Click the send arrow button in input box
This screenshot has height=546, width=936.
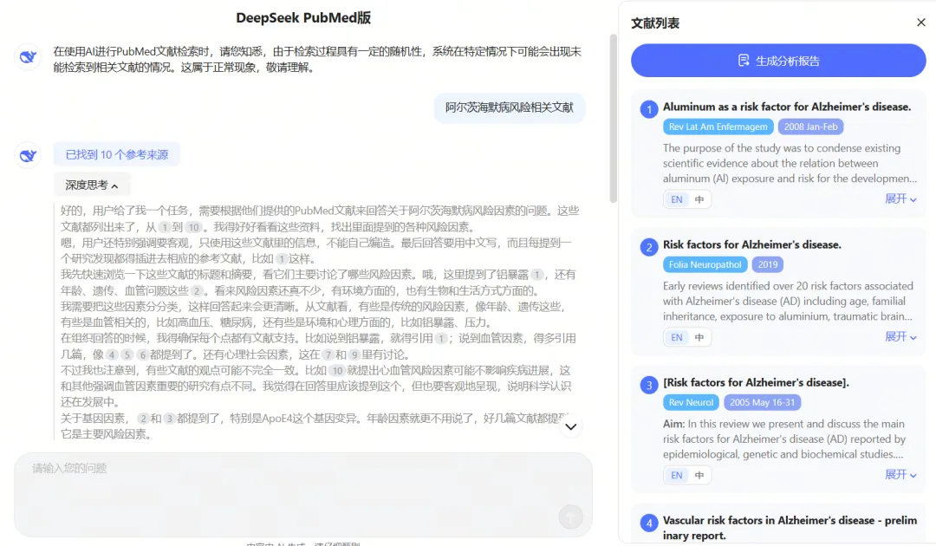(570, 517)
